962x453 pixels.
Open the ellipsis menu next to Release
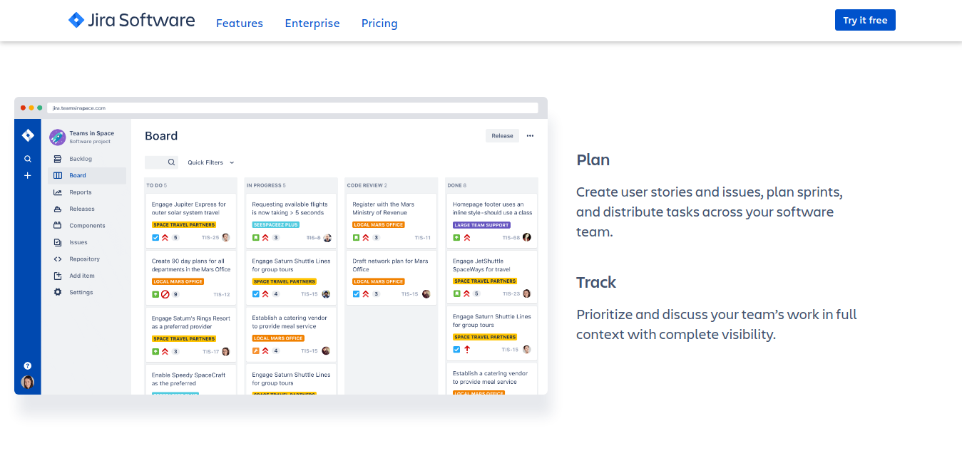point(530,135)
